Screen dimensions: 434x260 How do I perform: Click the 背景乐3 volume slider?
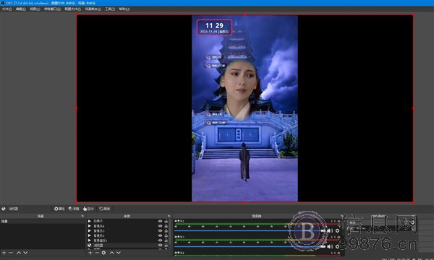tap(250, 246)
